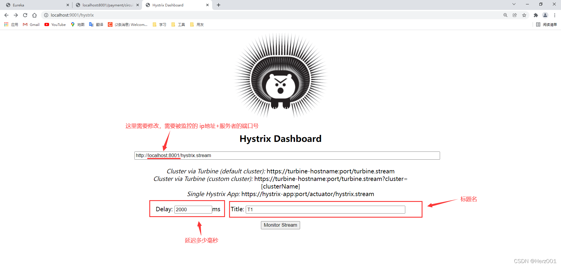Close the Eureka tab
Image resolution: width=561 pixels, height=266 pixels.
coord(68,5)
